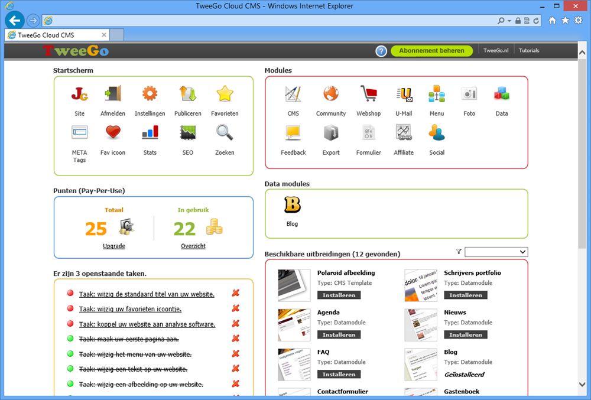Click the browser refresh icon
The width and height of the screenshot is (591, 400).
pos(536,21)
